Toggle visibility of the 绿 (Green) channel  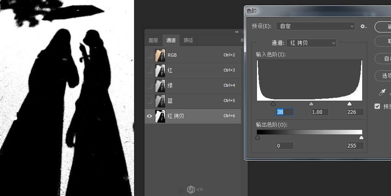point(149,85)
